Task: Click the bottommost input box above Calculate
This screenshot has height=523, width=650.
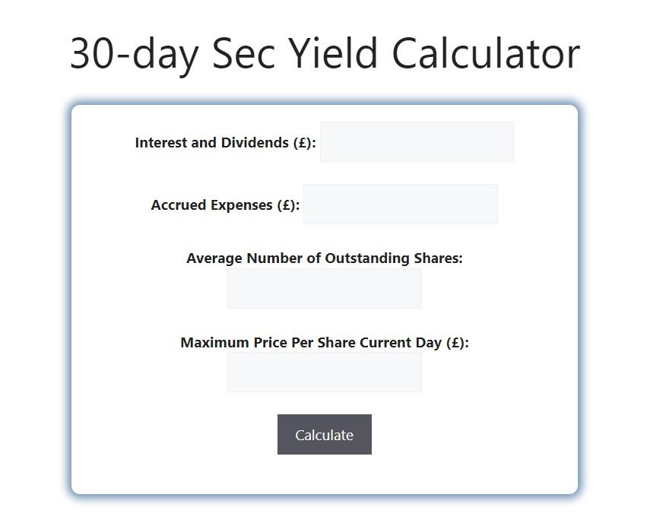Action: click(325, 372)
